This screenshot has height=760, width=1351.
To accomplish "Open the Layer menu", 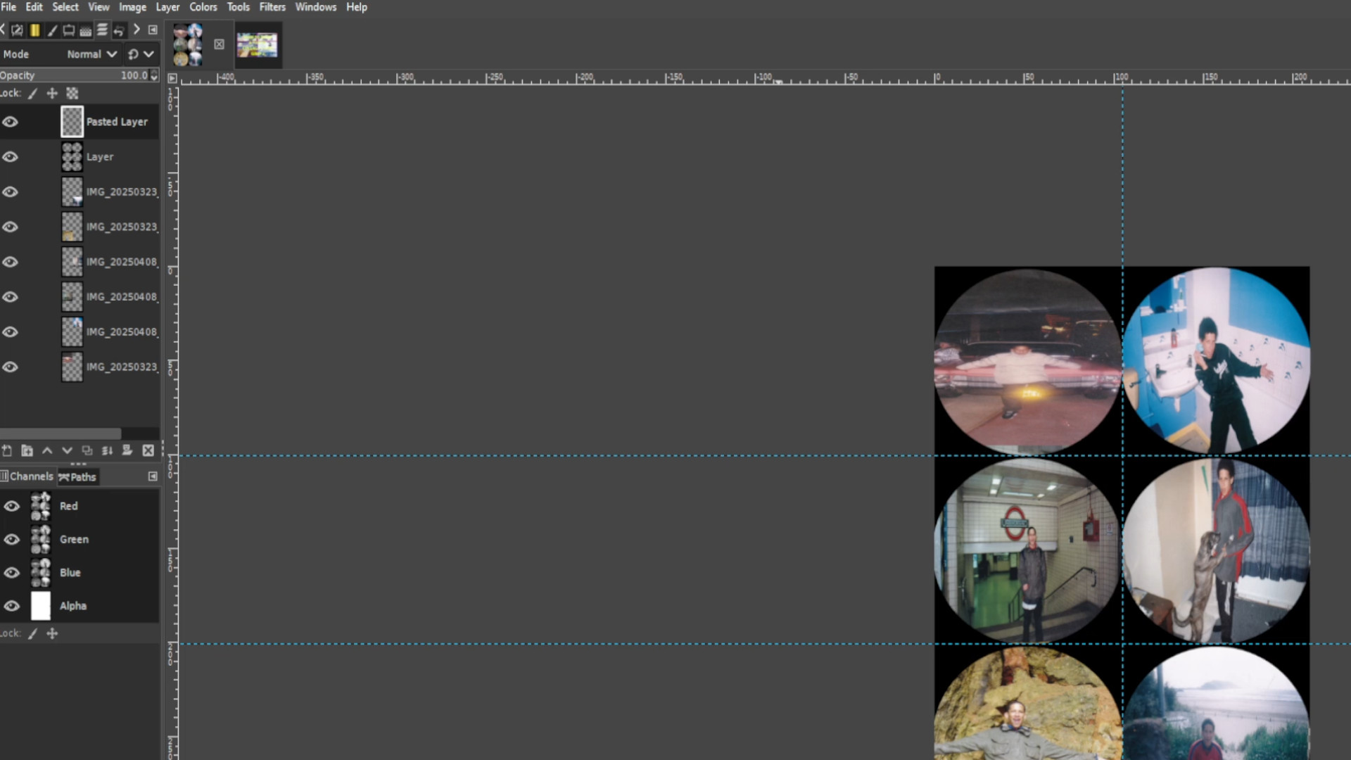I will point(167,7).
